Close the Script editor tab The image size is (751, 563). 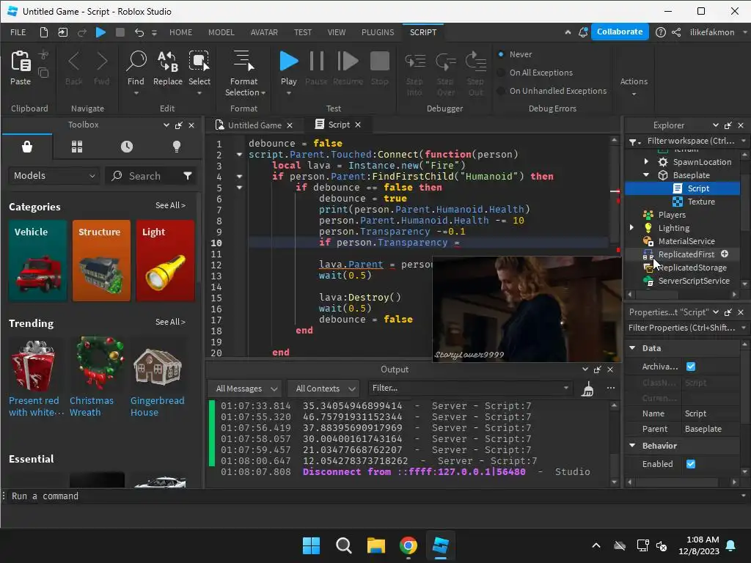click(358, 125)
